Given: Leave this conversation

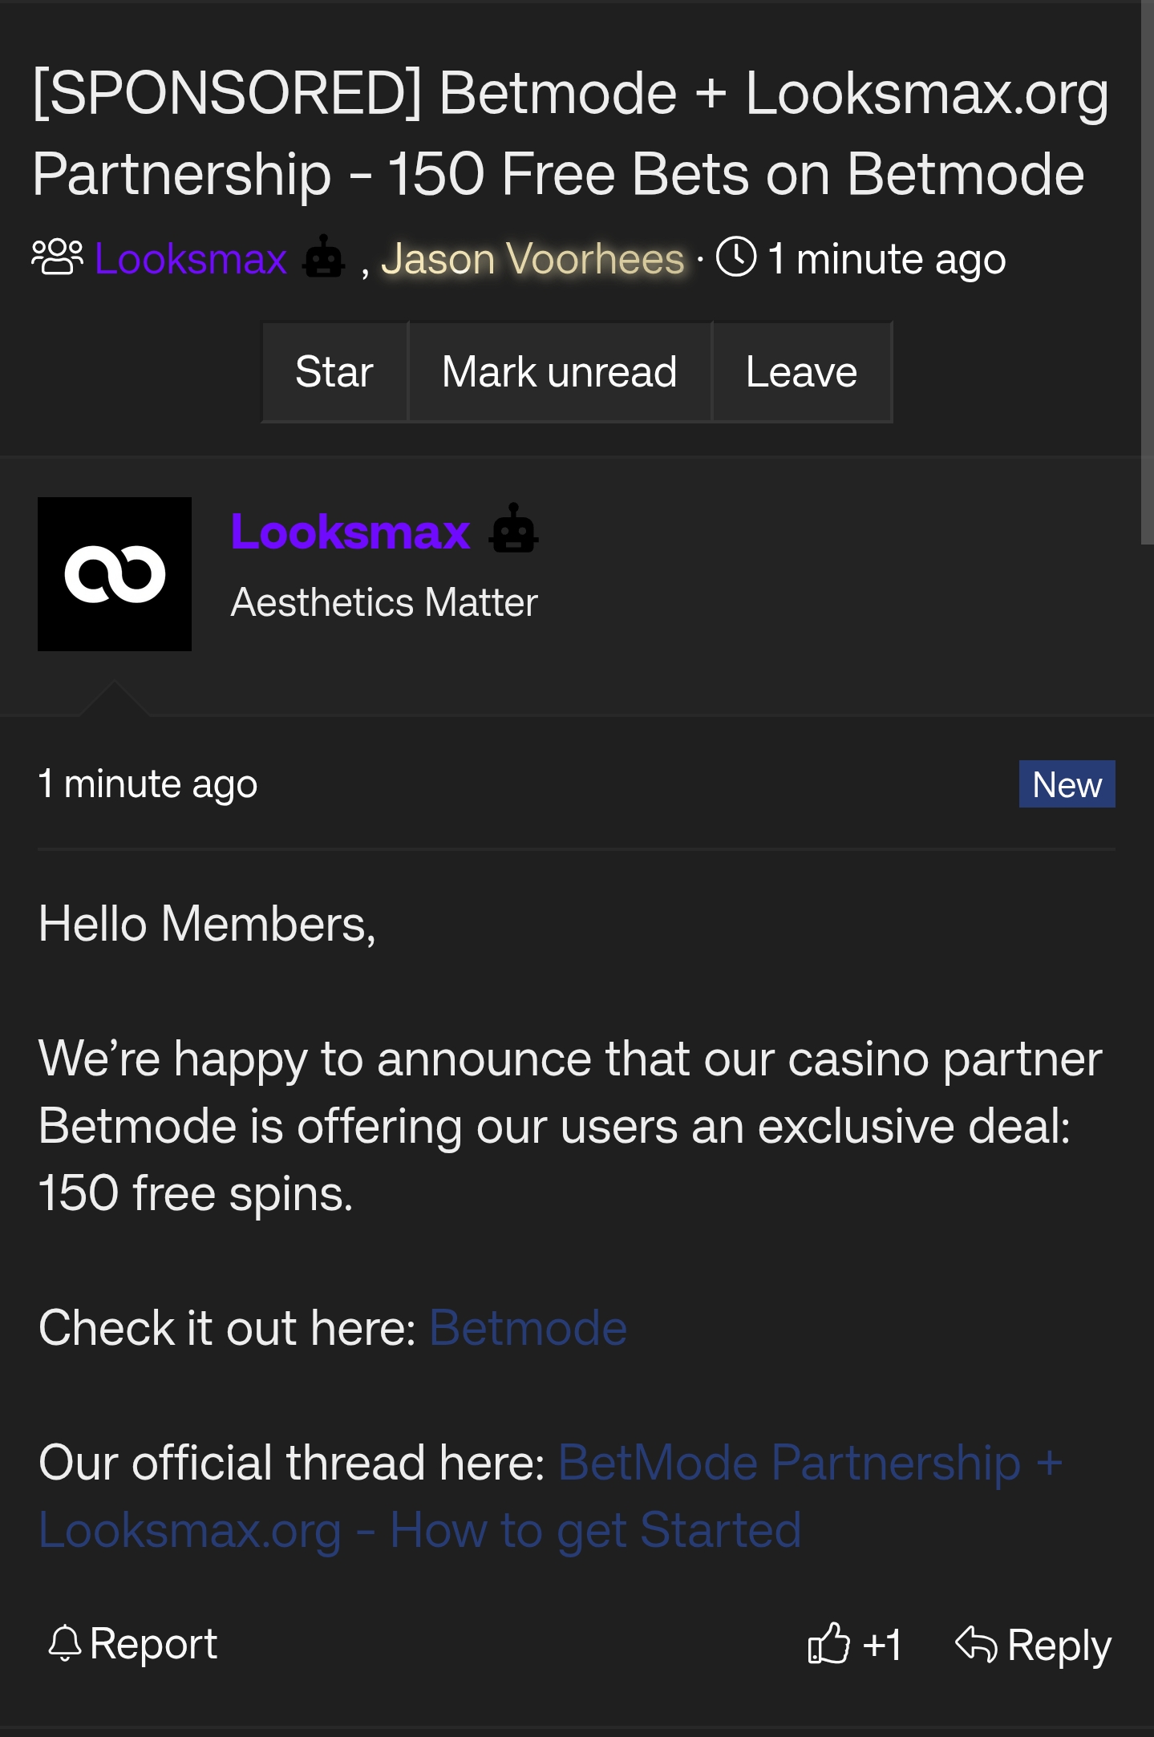Looking at the screenshot, I should click(x=801, y=372).
